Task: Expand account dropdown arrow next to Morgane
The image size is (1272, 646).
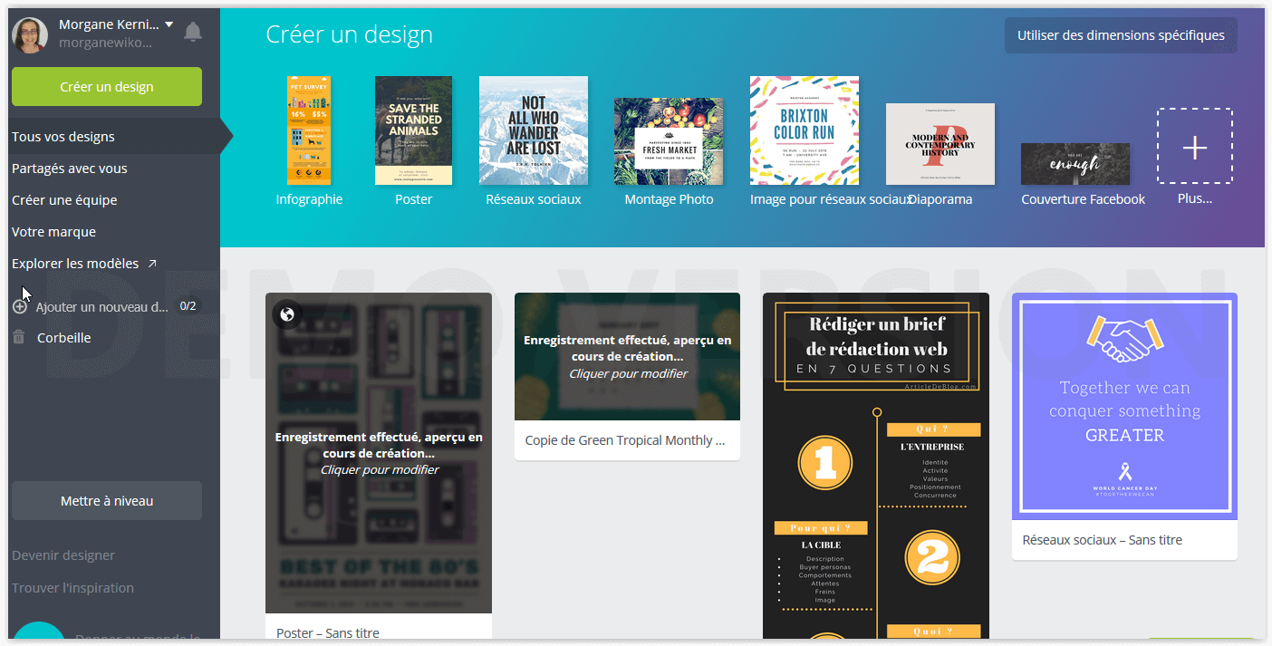Action: (x=169, y=24)
